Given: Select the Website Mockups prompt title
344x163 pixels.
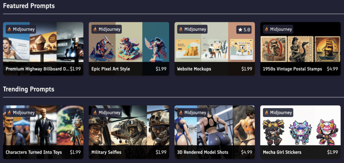Looking at the screenshot, I should click(194, 69).
